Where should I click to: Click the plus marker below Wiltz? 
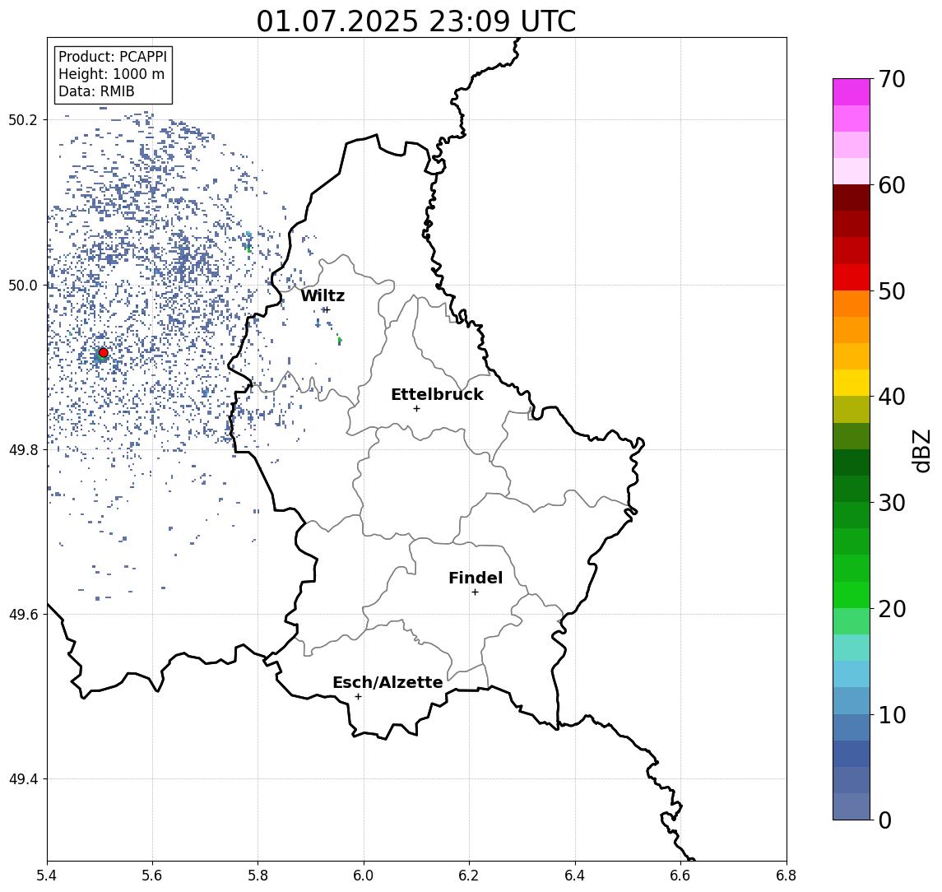point(327,309)
